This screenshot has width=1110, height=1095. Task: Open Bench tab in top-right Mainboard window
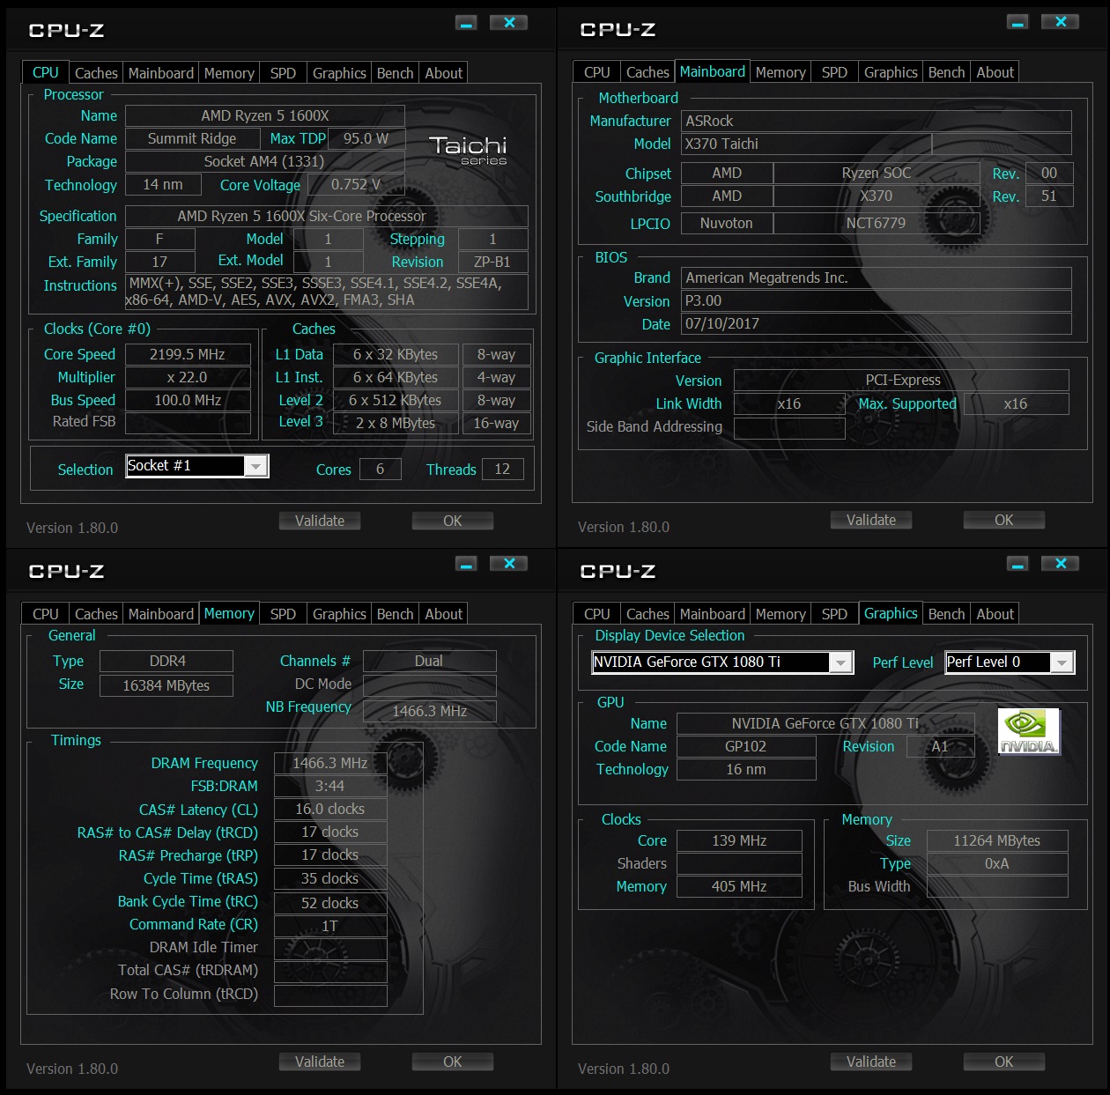946,72
